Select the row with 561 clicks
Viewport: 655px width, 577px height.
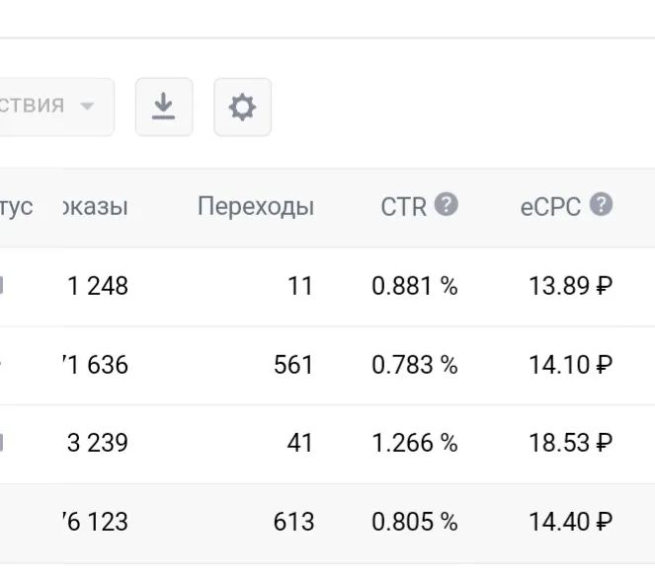pos(328,365)
